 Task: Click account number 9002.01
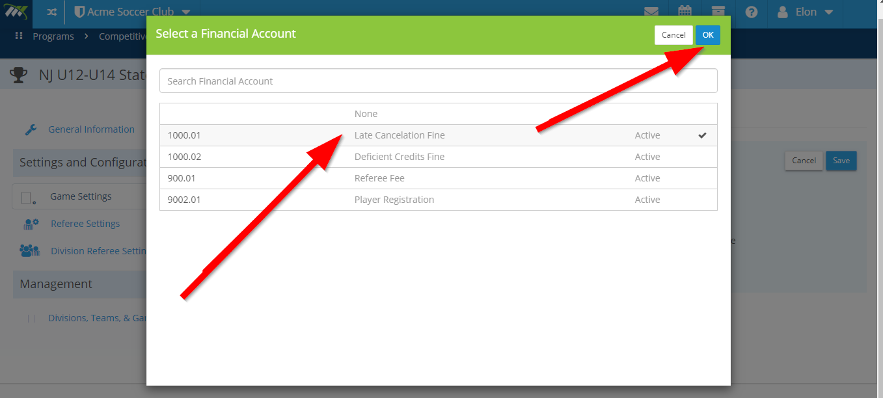point(184,200)
